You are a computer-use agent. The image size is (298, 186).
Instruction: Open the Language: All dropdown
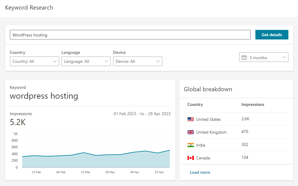86,61
